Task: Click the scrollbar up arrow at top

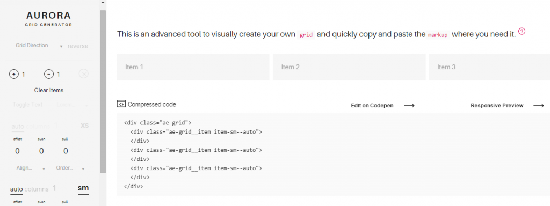Action: pos(103,3)
